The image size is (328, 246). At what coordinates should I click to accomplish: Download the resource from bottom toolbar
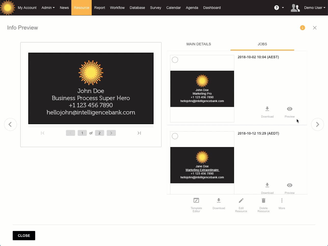tap(219, 204)
